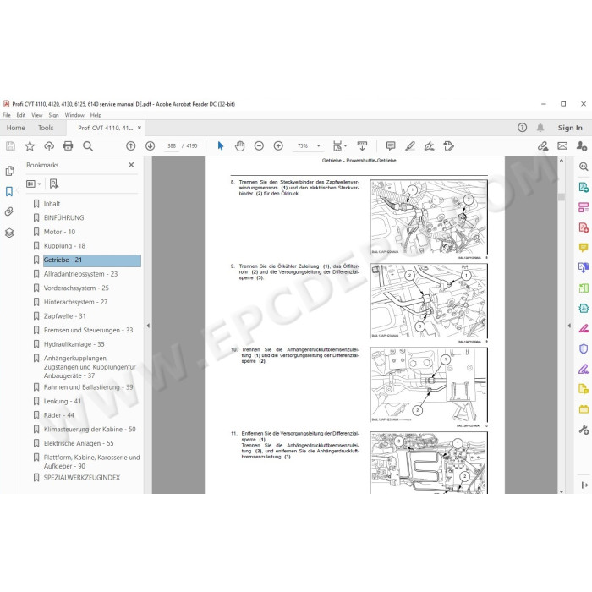Open help question mark icon

click(522, 128)
